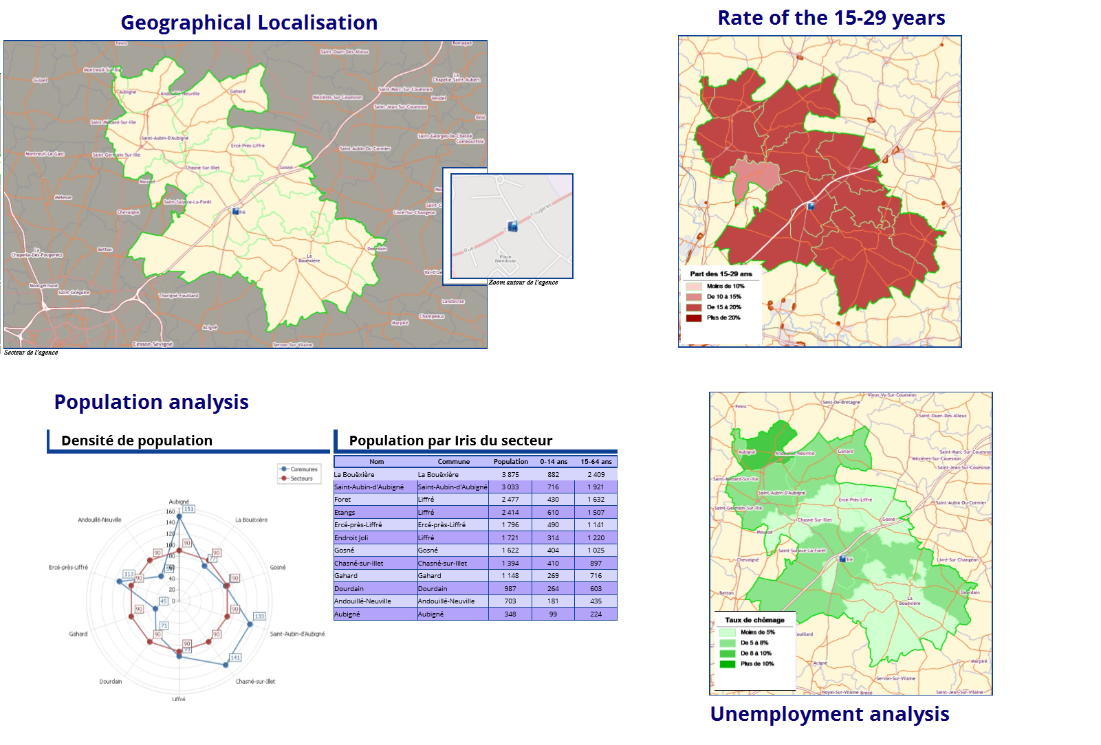The image size is (1101, 745).
Task: Select the 'Endroit Joli' row name
Action: click(351, 537)
